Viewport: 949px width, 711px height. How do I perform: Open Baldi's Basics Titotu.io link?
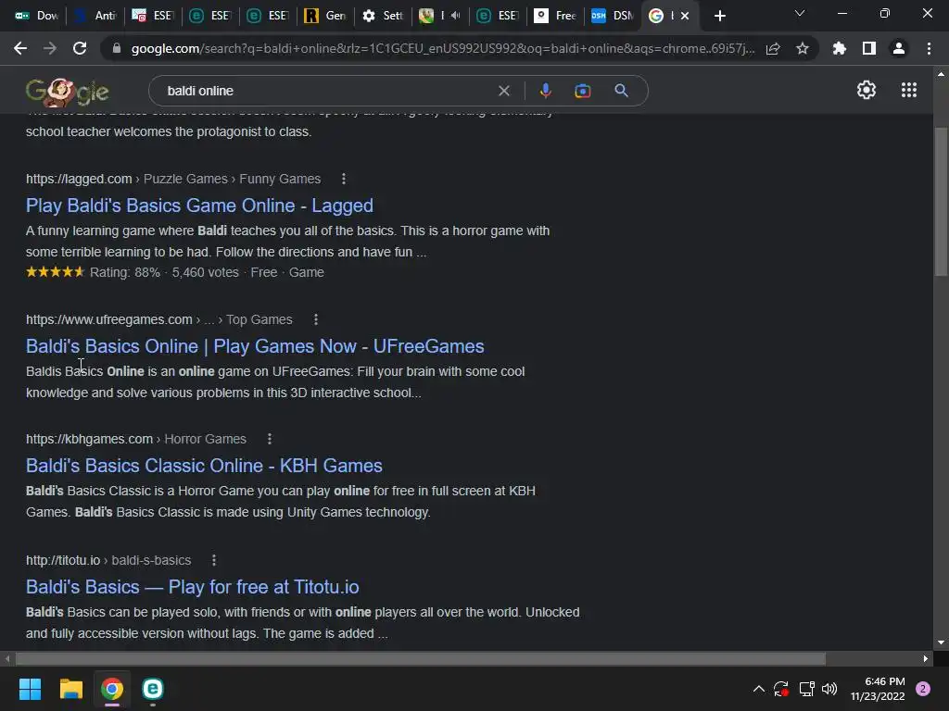tap(193, 587)
